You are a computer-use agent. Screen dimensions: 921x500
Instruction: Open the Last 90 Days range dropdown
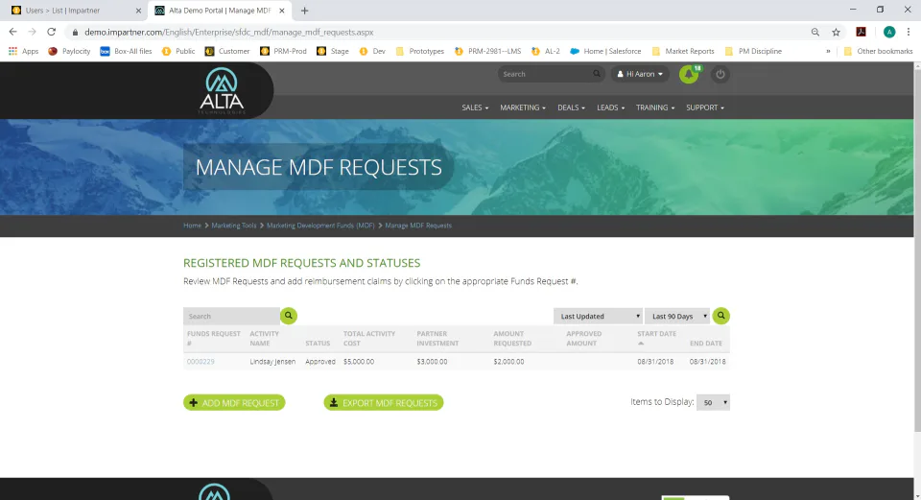click(677, 316)
